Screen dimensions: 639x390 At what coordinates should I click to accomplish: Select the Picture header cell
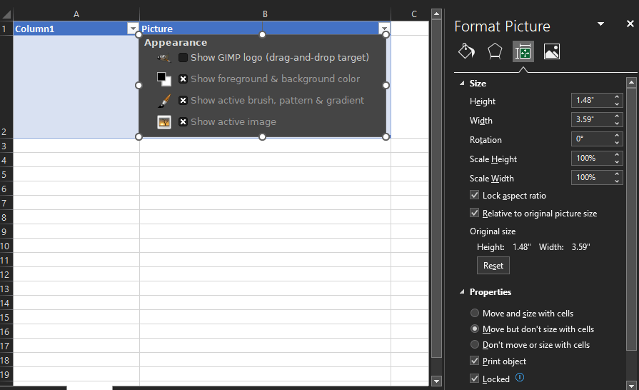[x=265, y=29]
